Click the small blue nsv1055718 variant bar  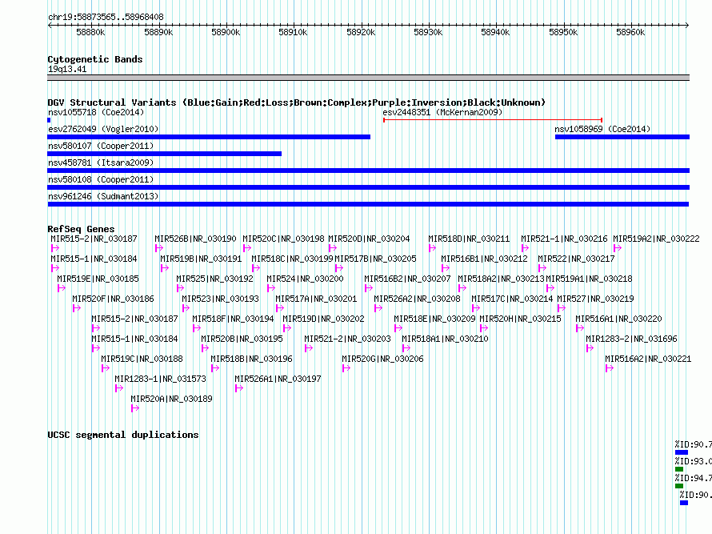click(49, 120)
